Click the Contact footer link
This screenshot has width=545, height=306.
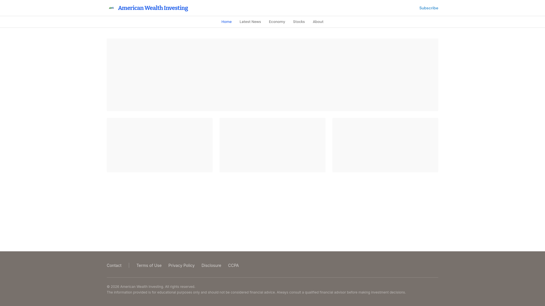114,265
